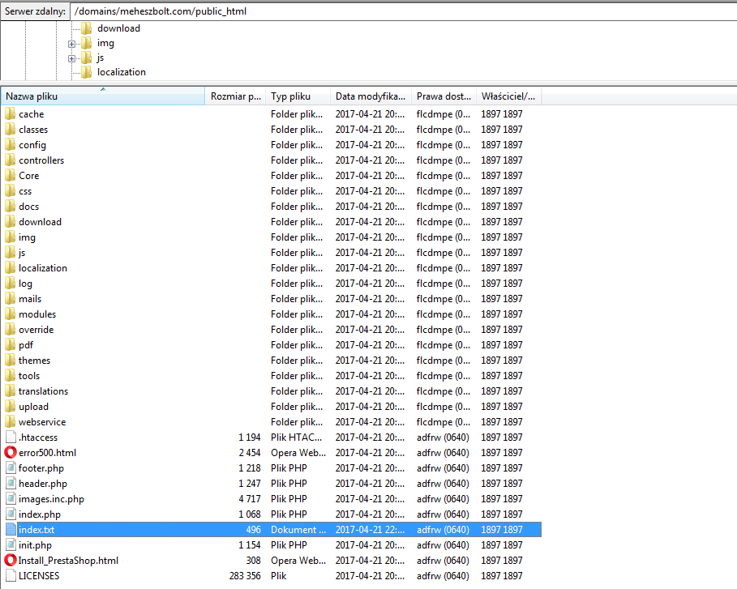Click the Plik type cell of LICENSES

[278, 576]
